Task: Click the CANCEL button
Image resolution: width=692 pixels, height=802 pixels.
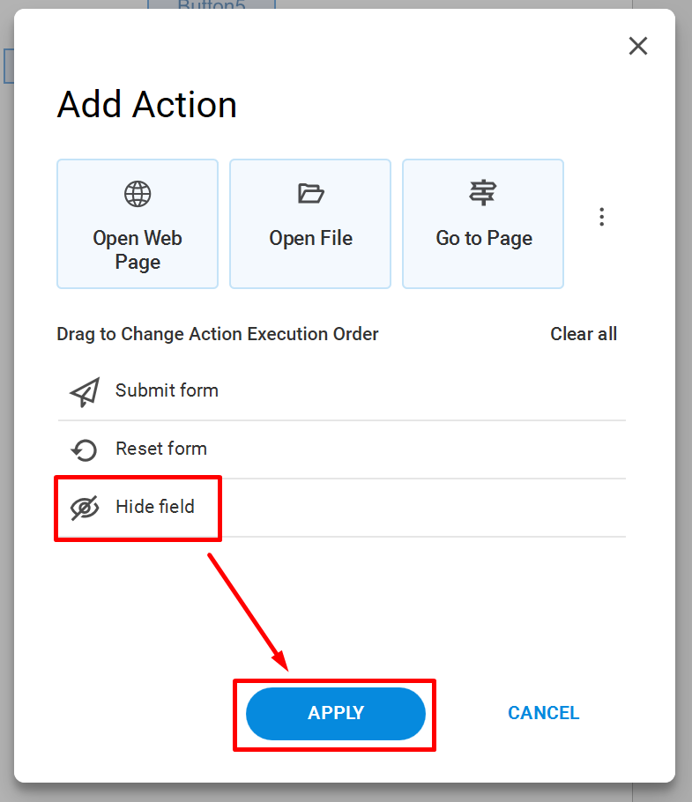Action: pyautogui.click(x=543, y=712)
